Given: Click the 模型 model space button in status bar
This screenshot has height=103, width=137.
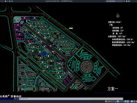Looking at the screenshot, I should tap(106, 101).
